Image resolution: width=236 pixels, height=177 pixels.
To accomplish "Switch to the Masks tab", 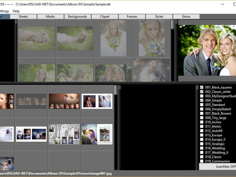I will click(50, 16).
